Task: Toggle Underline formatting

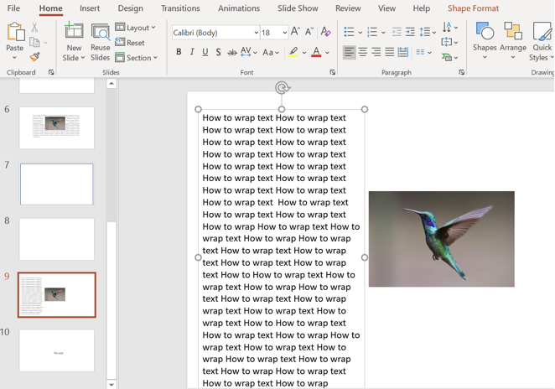Action: pos(205,52)
